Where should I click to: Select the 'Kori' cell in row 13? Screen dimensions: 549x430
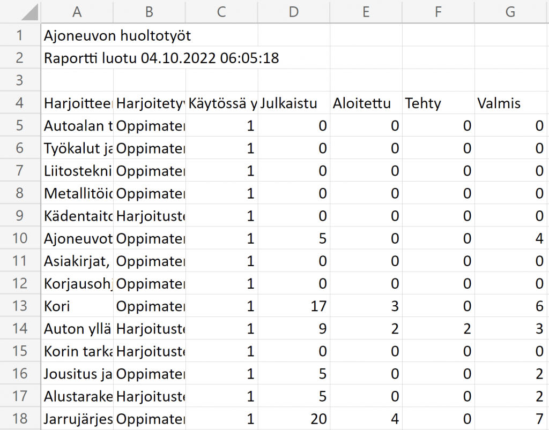coord(77,306)
